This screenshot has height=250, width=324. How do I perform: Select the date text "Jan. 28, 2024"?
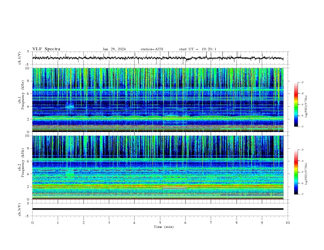pyautogui.click(x=114, y=49)
